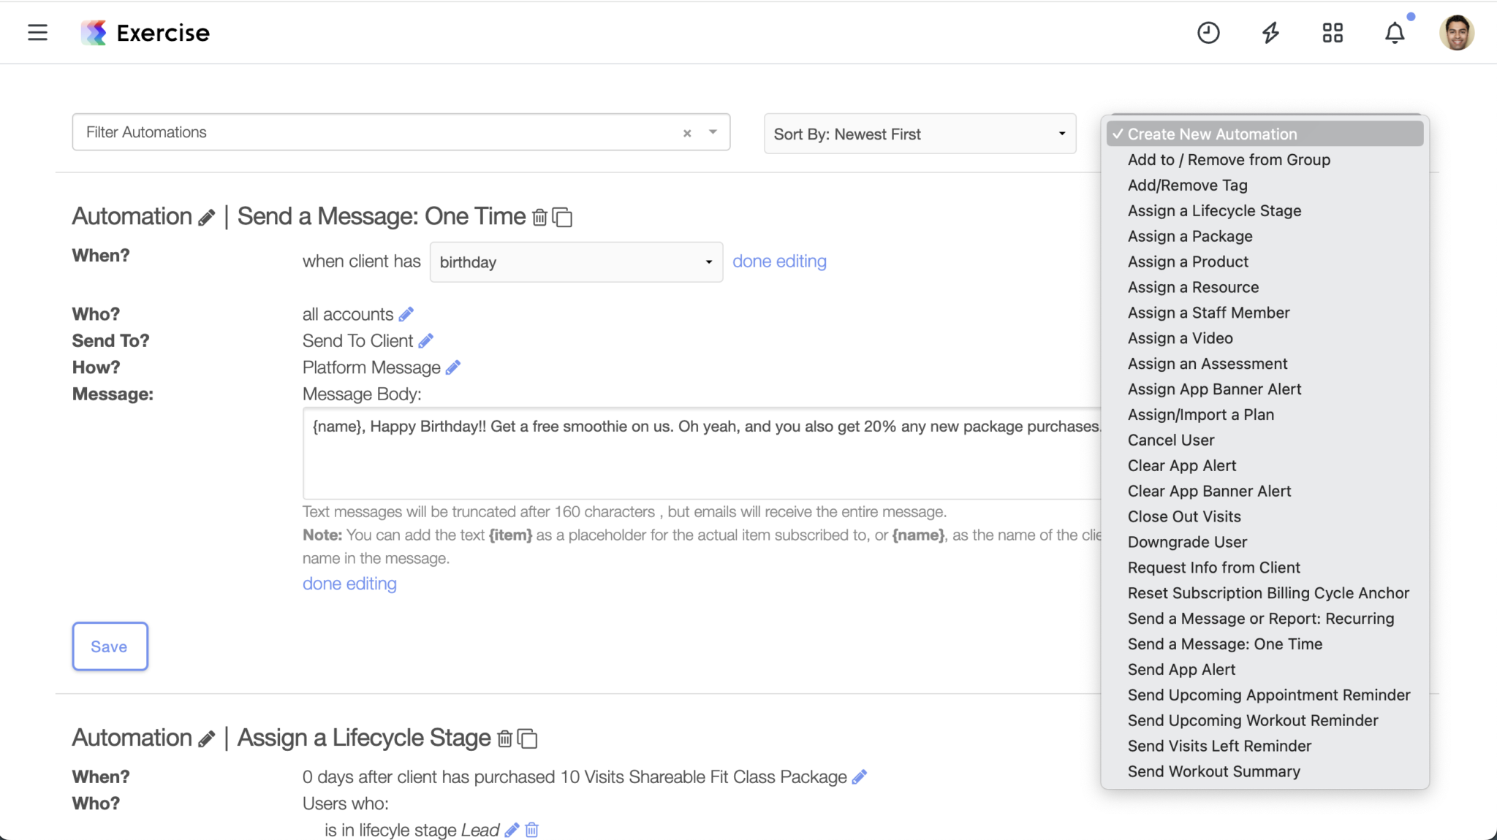Open the hamburger menu
1497x840 pixels.
point(37,33)
